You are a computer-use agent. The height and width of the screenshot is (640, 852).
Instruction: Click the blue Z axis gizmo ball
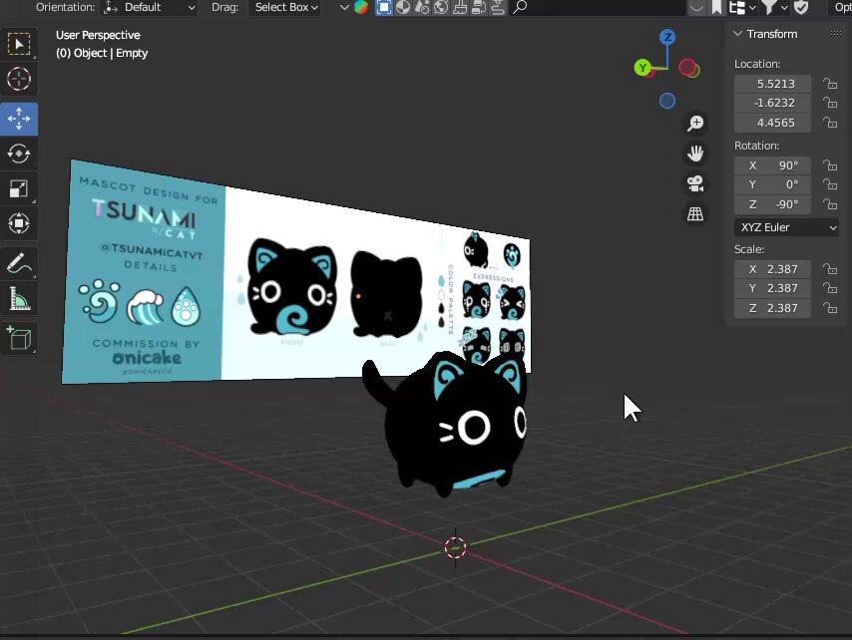pos(667,37)
